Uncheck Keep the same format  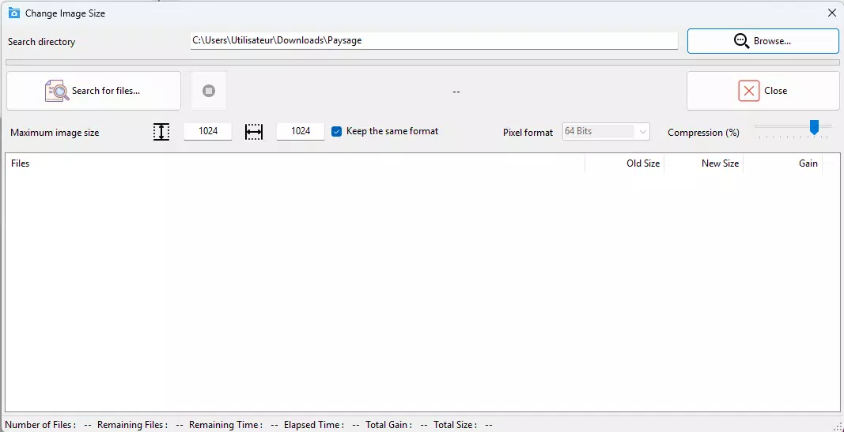click(336, 131)
